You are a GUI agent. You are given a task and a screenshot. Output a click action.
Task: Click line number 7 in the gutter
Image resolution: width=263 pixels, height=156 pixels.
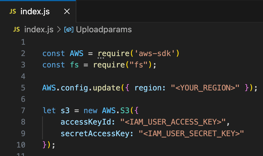(x=23, y=111)
